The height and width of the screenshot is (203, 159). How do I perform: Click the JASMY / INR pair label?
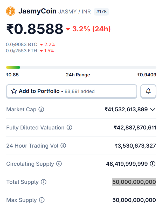click(74, 12)
